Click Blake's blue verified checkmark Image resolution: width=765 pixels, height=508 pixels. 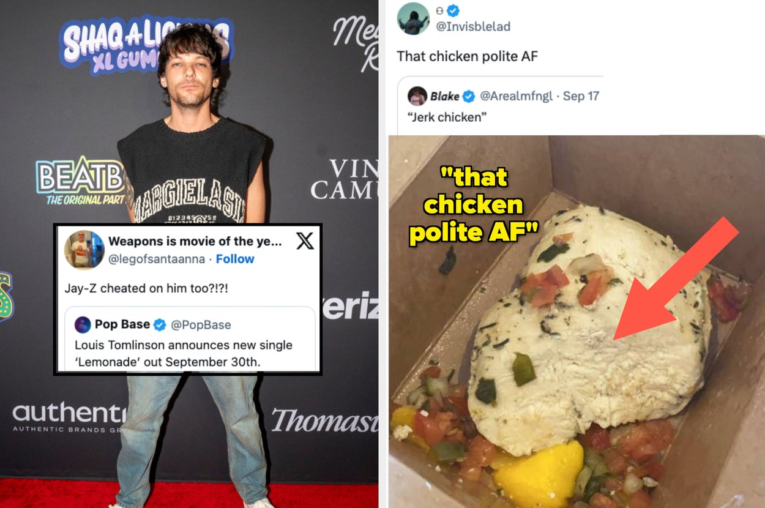click(x=469, y=96)
